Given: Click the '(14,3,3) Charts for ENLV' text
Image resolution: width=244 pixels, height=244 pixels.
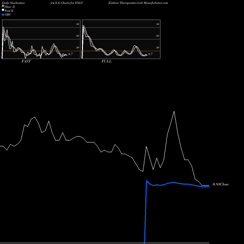Looking at the screenshot, I should point(66,3).
